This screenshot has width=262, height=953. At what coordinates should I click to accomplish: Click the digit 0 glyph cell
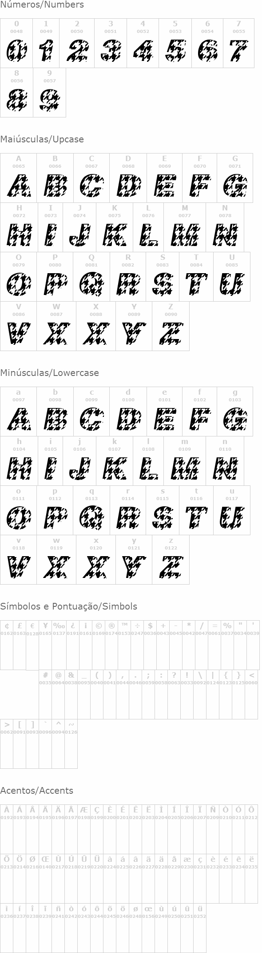click(x=16, y=43)
